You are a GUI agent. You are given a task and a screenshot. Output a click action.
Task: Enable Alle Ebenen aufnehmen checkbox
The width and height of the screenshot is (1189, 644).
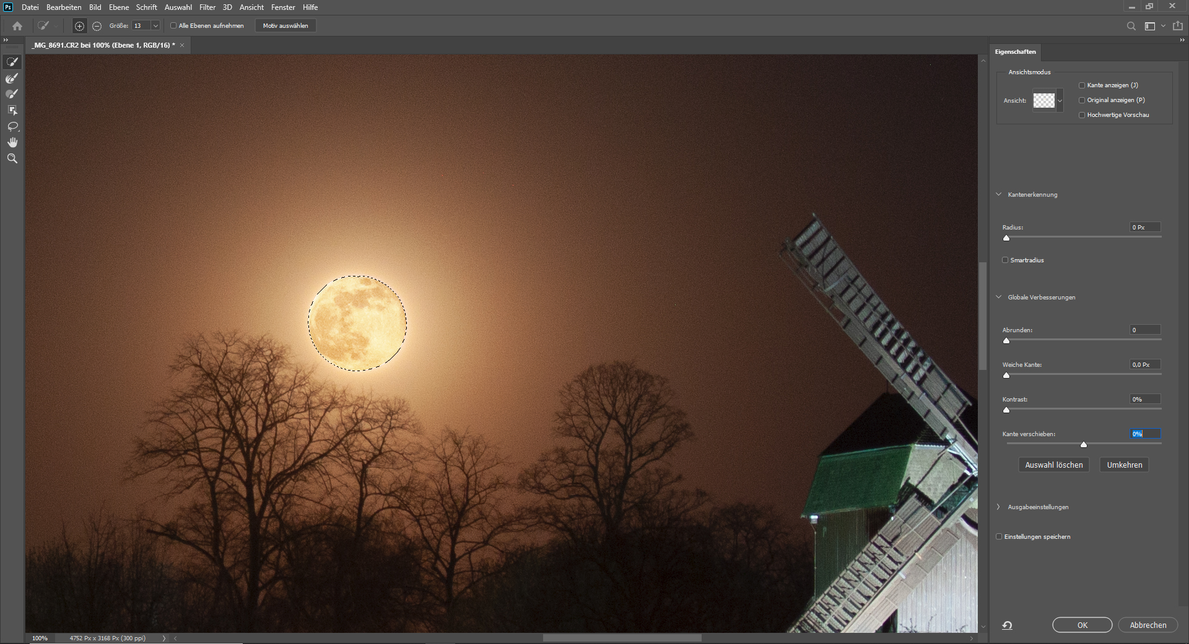[x=173, y=26]
